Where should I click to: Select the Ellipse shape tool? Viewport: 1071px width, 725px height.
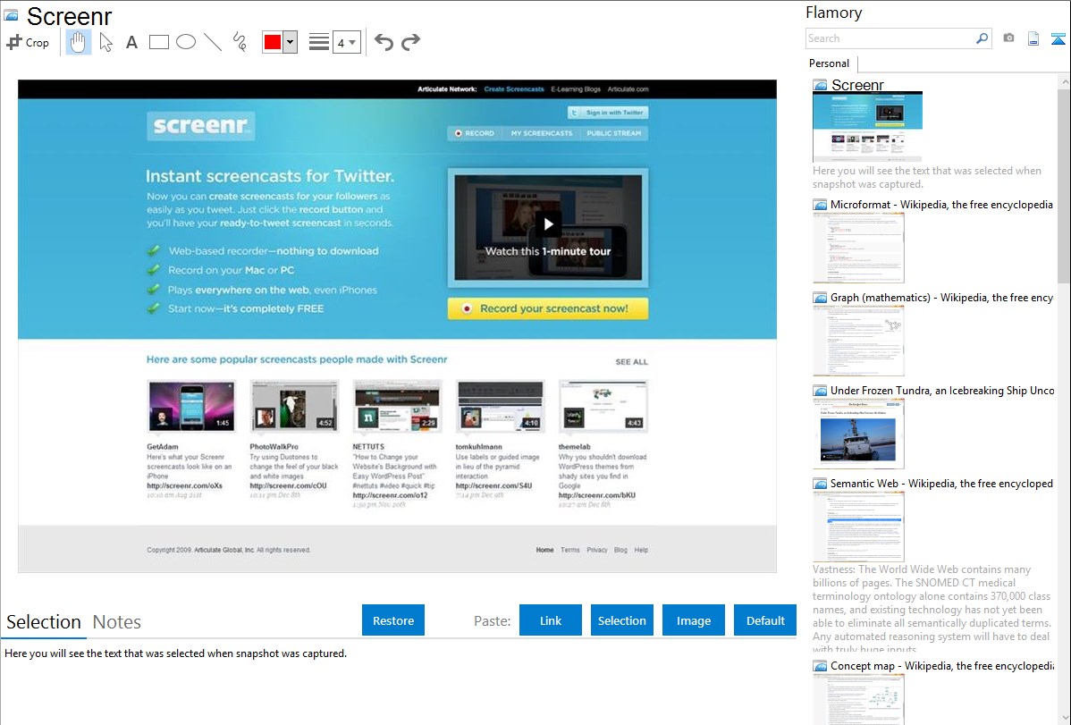pyautogui.click(x=186, y=42)
